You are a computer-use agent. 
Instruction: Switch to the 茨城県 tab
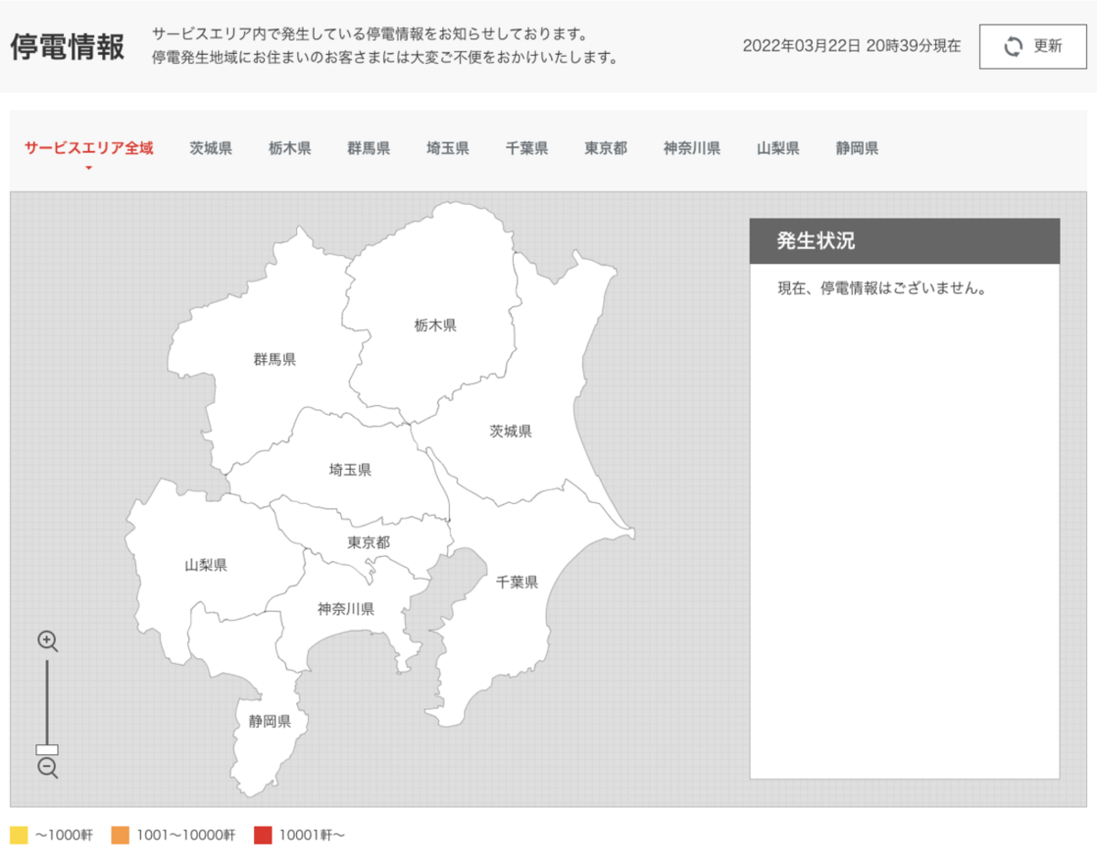(x=210, y=148)
